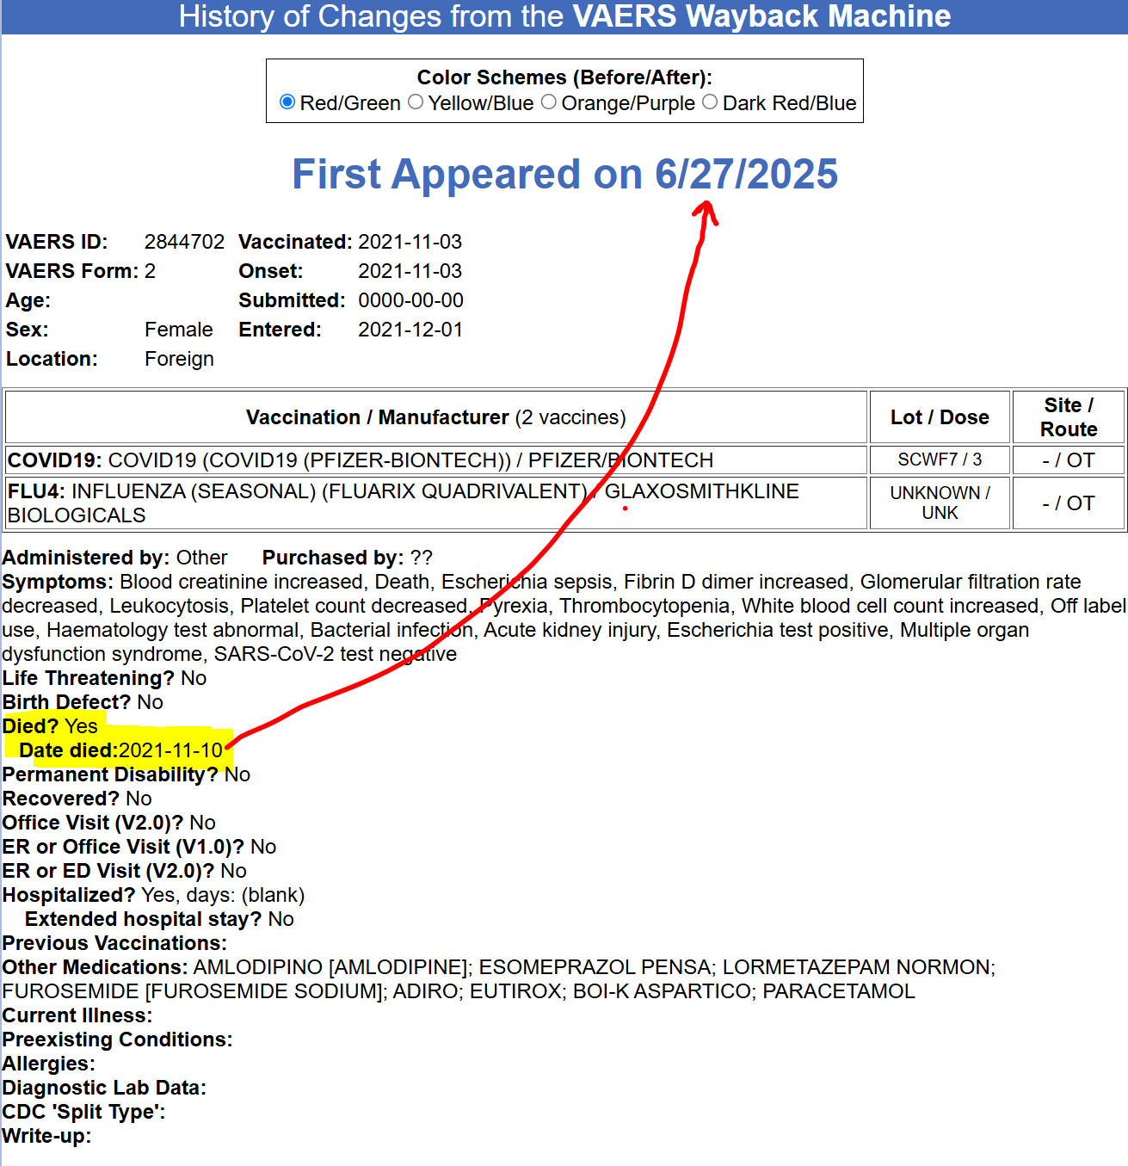Click the 'Vaccination / Manufacturer' table header
This screenshot has width=1128, height=1166.
(x=436, y=417)
